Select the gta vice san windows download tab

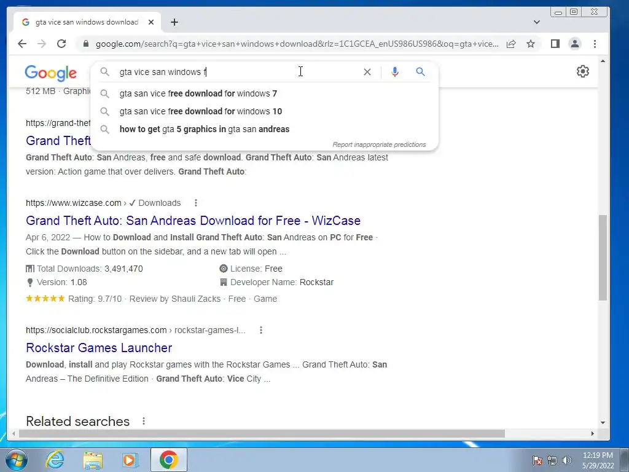[x=87, y=22]
